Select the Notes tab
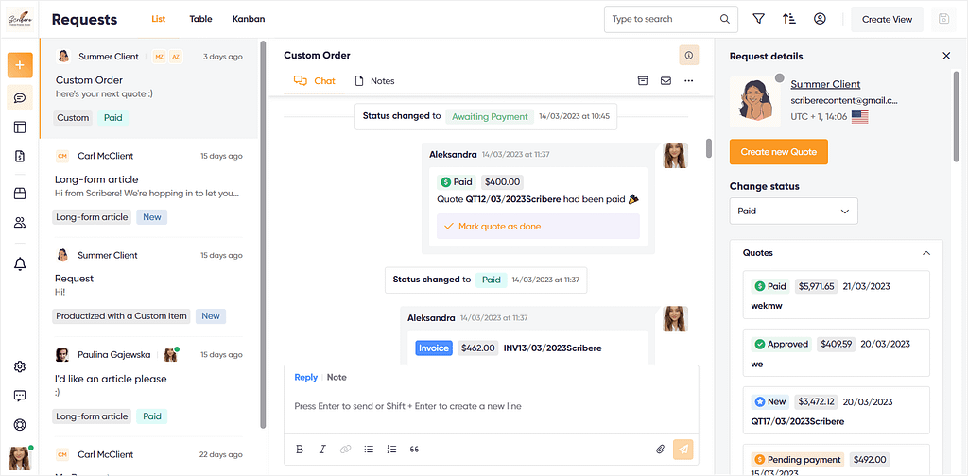The height and width of the screenshot is (476, 968). click(x=374, y=81)
